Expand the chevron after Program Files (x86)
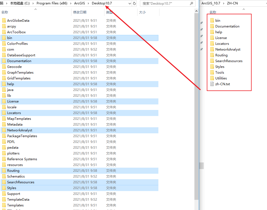Viewport: 267px width, 210px height. (71, 3)
